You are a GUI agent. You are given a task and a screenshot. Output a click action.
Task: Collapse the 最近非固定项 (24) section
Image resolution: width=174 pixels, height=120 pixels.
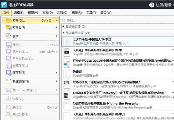click(x=63, y=33)
